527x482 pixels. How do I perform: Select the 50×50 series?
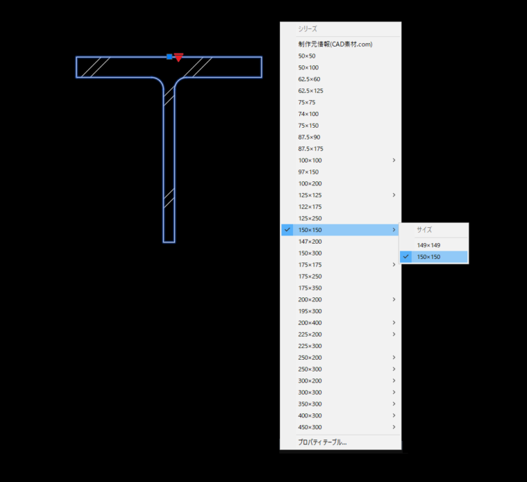(307, 56)
